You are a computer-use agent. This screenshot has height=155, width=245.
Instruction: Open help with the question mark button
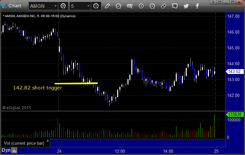pyautogui.click(x=213, y=2)
